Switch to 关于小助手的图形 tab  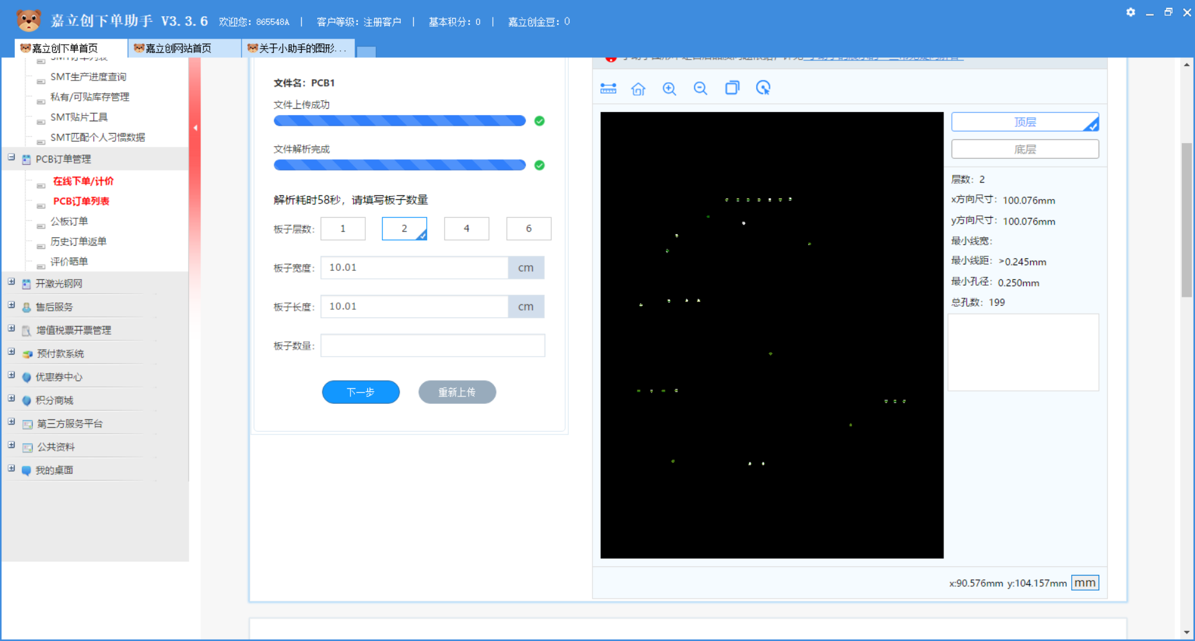[298, 48]
